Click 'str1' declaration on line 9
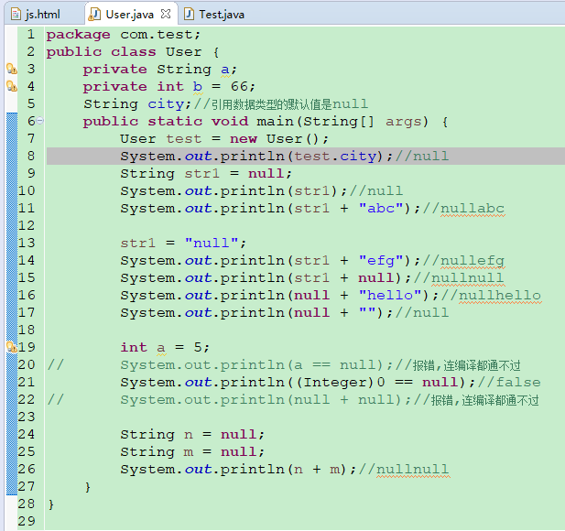The height and width of the screenshot is (531, 565). click(x=201, y=174)
